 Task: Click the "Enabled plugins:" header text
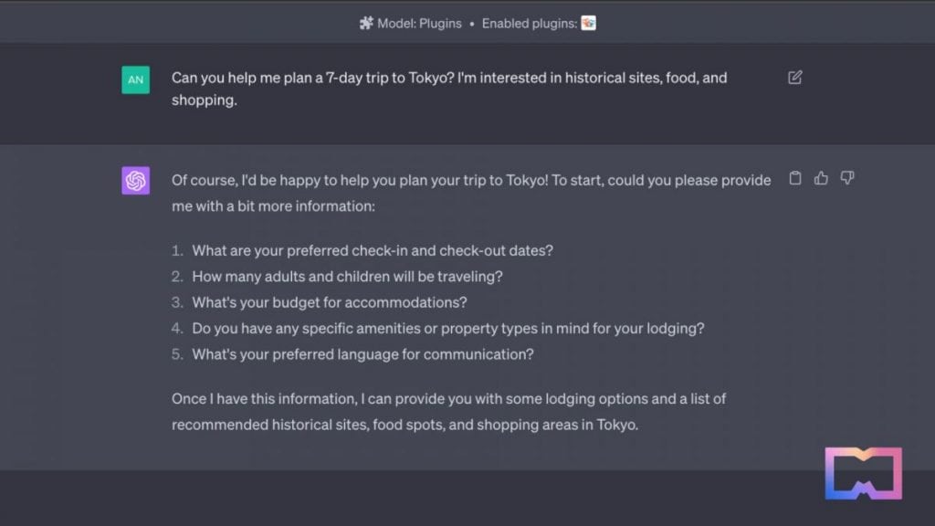coord(530,23)
